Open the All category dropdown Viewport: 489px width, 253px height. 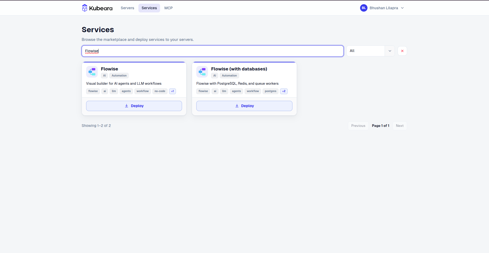click(x=370, y=51)
